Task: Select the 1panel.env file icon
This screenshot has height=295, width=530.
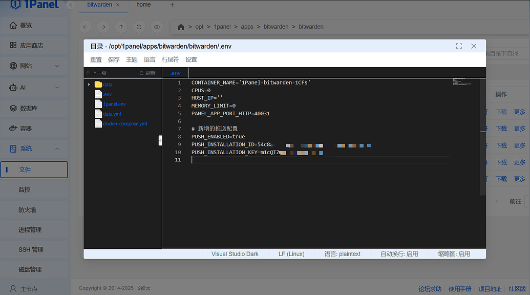Action: tap(98, 104)
